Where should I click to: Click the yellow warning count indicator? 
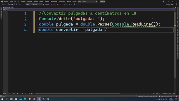[18, 94]
